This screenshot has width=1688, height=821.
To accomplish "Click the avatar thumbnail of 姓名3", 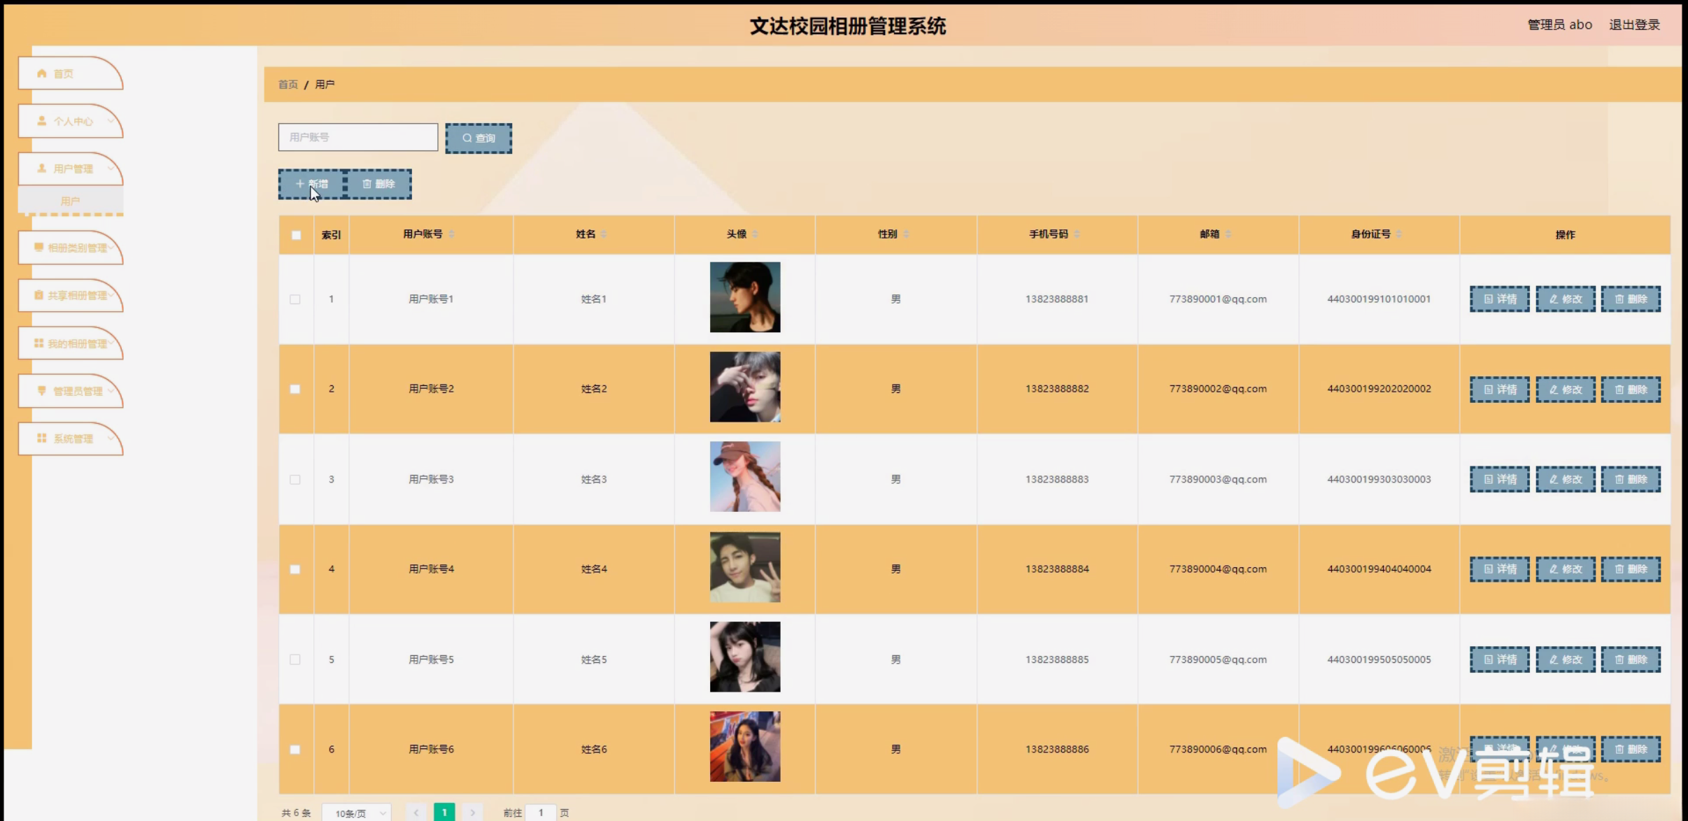I will point(744,477).
